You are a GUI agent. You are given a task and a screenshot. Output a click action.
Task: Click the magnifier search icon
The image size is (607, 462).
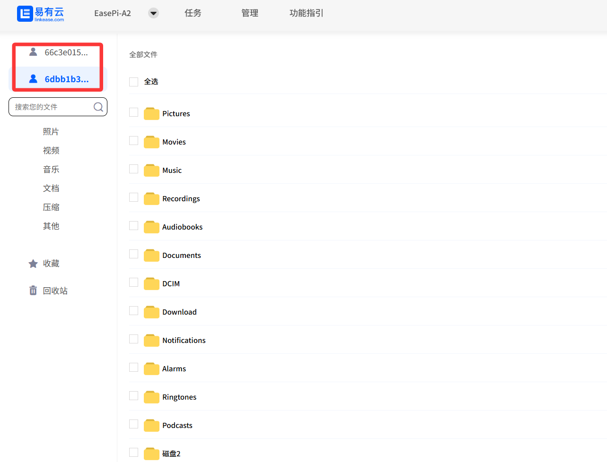pyautogui.click(x=98, y=107)
